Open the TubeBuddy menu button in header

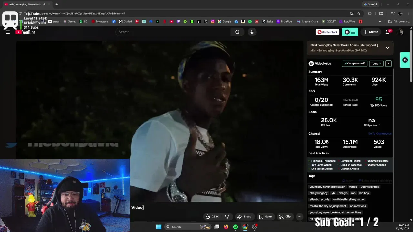pos(350,32)
